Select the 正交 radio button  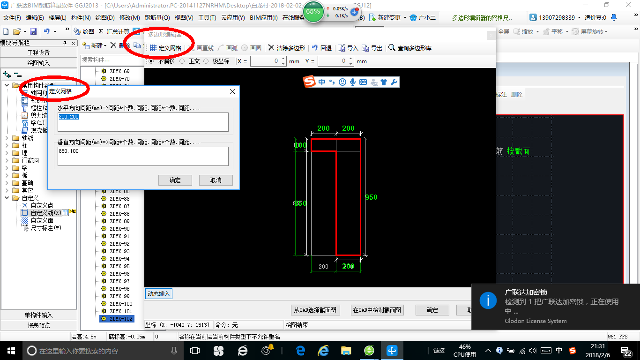(x=182, y=61)
